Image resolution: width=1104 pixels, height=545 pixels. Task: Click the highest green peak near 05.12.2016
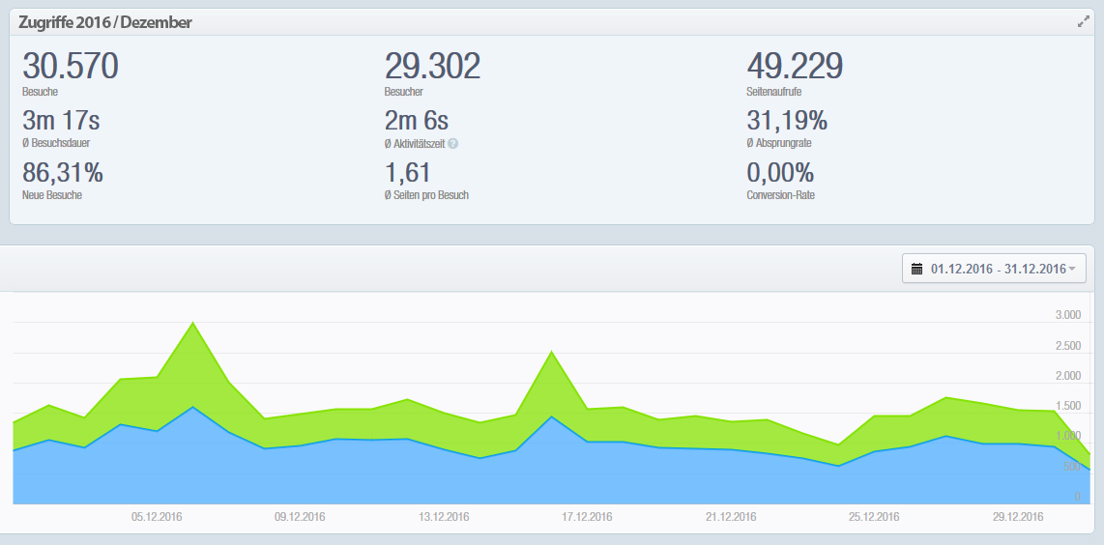tap(193, 323)
